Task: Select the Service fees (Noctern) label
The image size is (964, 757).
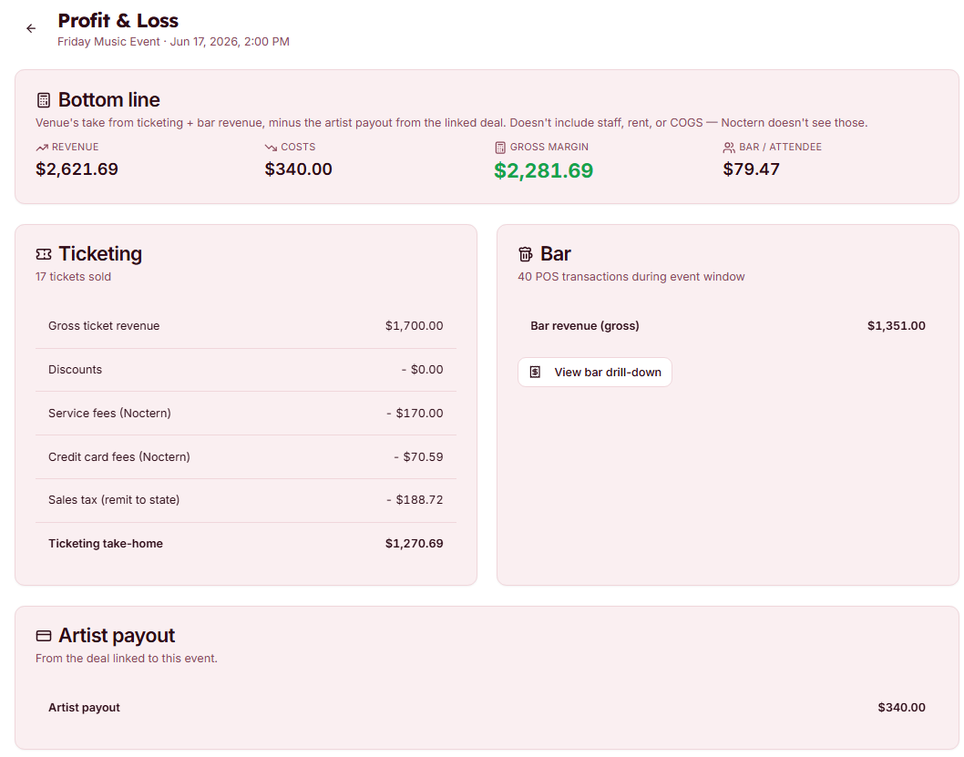Action: [x=109, y=413]
